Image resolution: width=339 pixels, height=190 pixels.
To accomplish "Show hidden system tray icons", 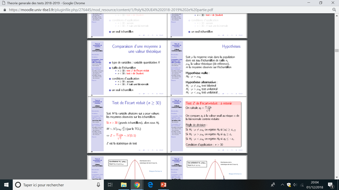I will pyautogui.click(x=282, y=185).
